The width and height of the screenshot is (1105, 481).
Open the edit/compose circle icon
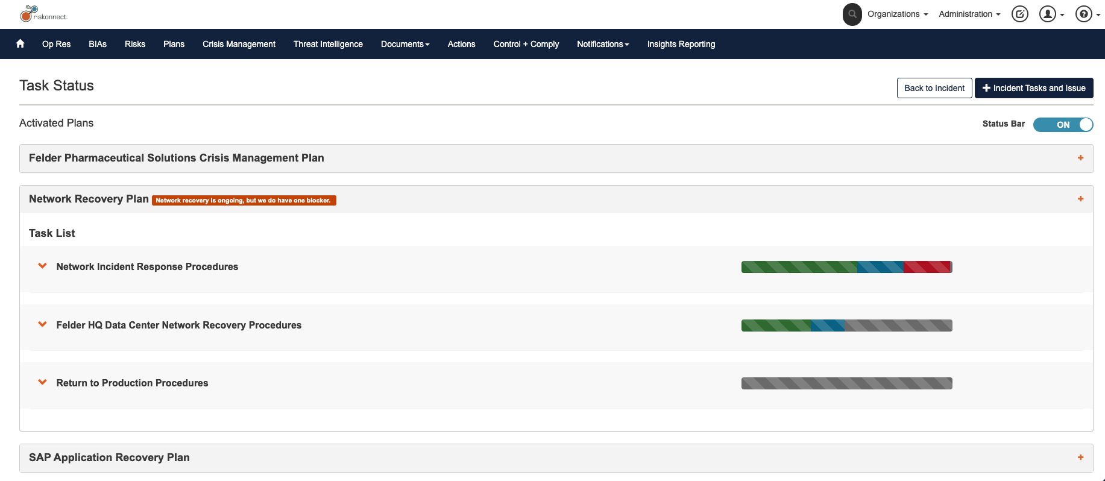point(1019,14)
